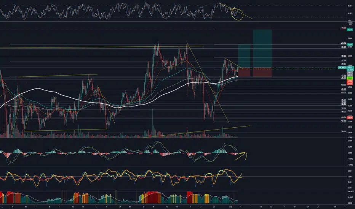Select the yellow arrow drawn on the MACD panel
The width and height of the screenshot is (355, 209).
pyautogui.click(x=241, y=156)
